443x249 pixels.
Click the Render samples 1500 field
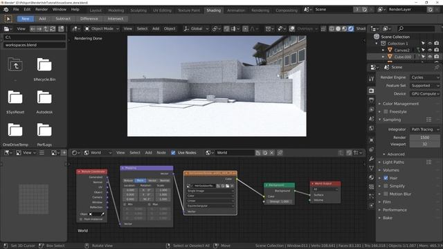pyautogui.click(x=424, y=138)
